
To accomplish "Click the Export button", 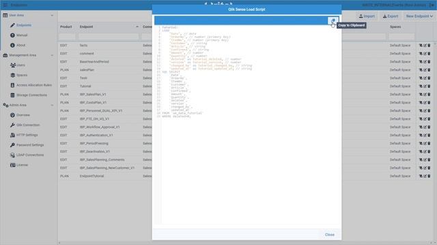I will coord(391,16).
